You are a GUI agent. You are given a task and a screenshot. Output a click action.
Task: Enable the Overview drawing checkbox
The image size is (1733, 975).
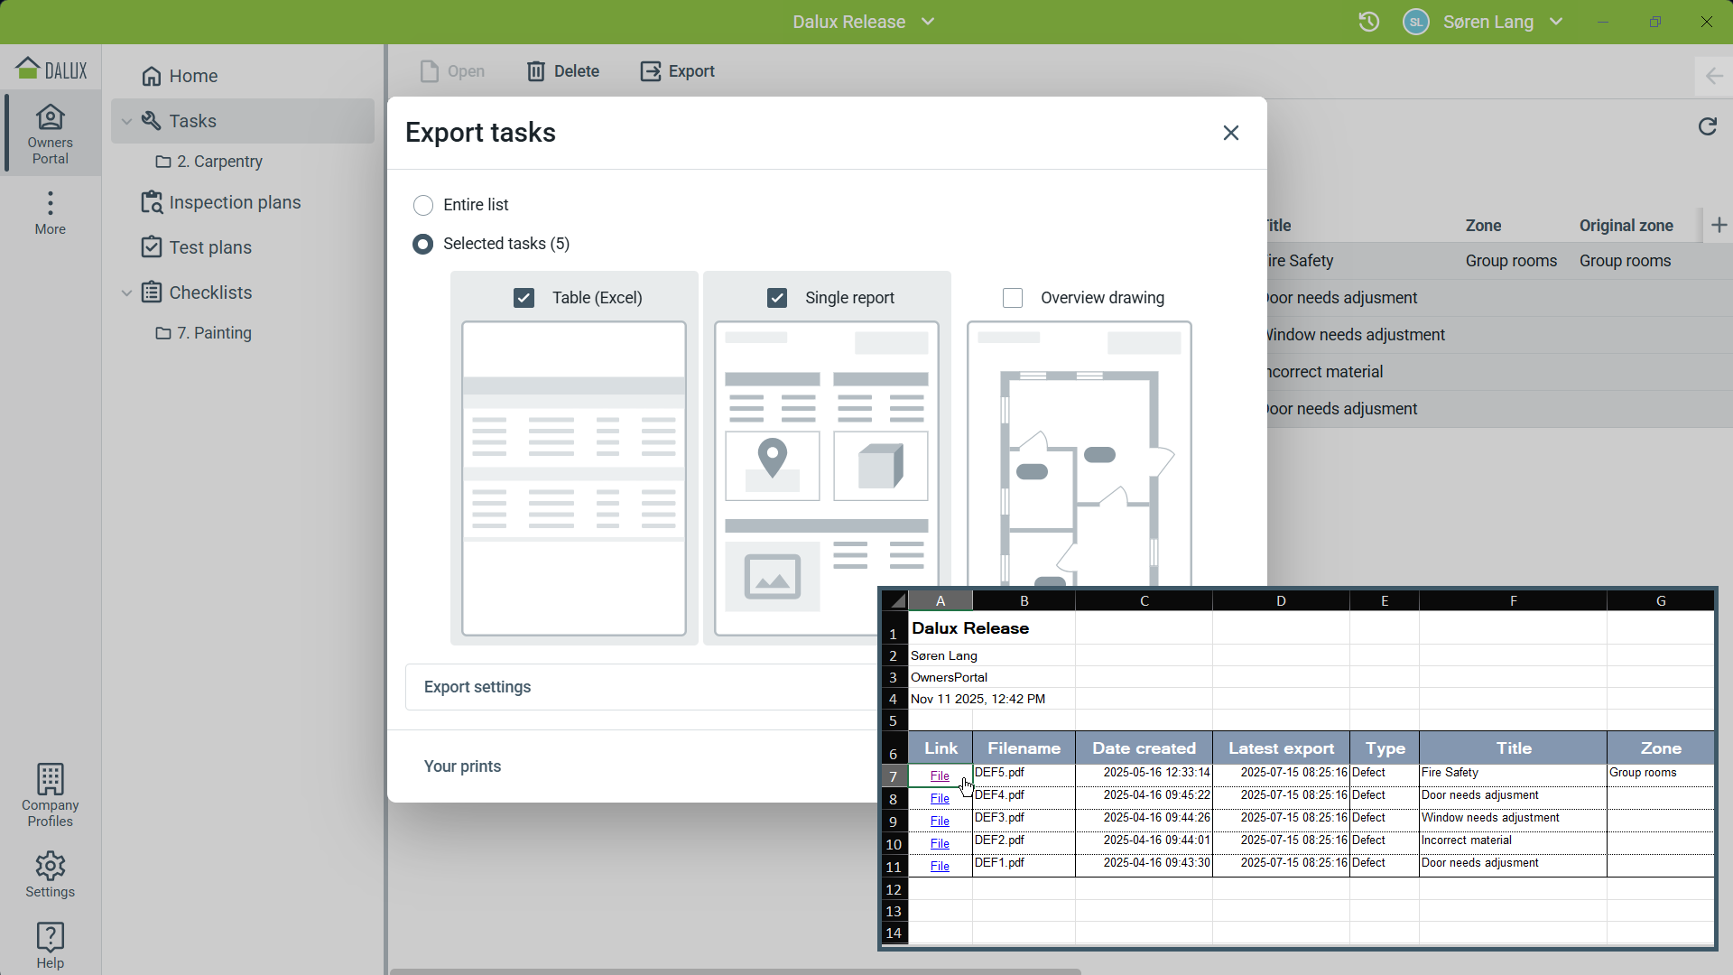(1013, 298)
